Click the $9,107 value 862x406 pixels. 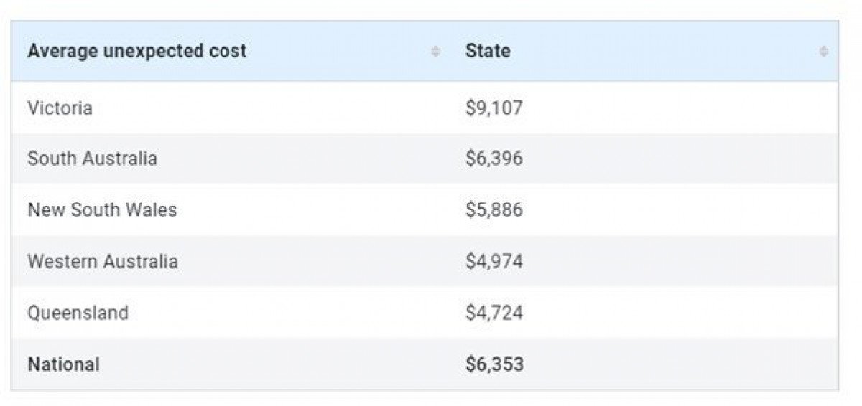[x=494, y=108]
